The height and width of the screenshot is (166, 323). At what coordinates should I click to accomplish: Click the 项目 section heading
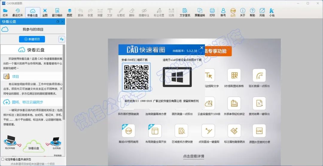[16, 77]
